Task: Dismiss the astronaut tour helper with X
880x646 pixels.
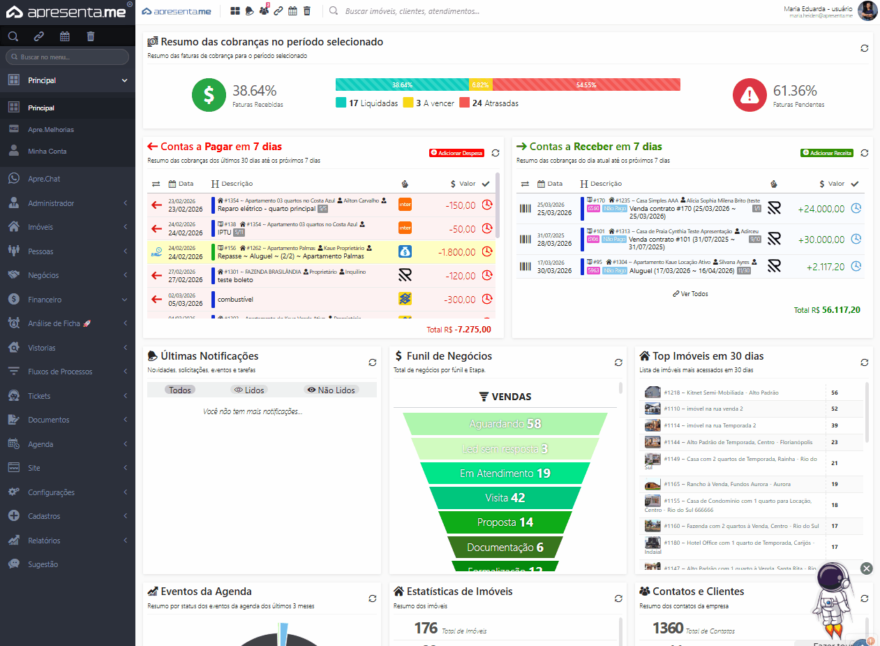Action: coord(867,568)
